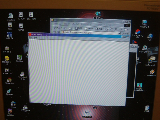
Task: Open the DO NOW desktop file
Action: [x=21, y=15]
